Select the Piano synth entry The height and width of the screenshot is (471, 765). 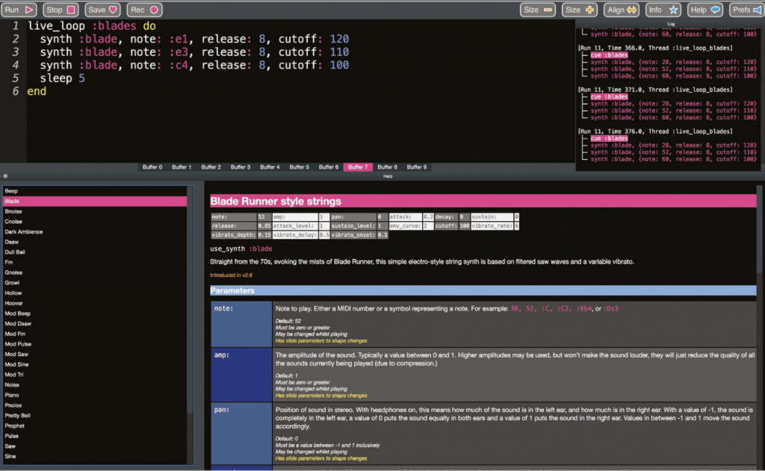[13, 395]
